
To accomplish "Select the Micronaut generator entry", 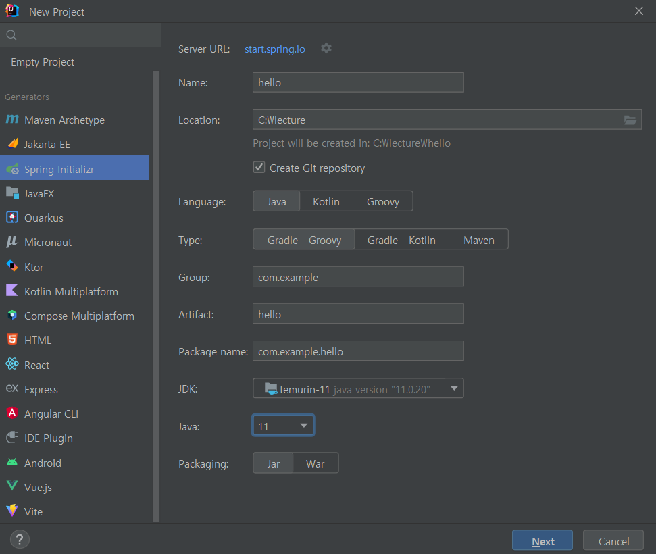I will [x=74, y=242].
